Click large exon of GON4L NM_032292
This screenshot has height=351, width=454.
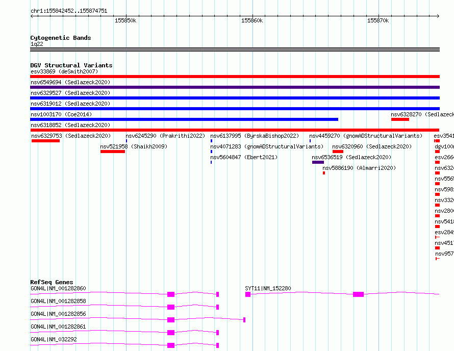(x=171, y=345)
